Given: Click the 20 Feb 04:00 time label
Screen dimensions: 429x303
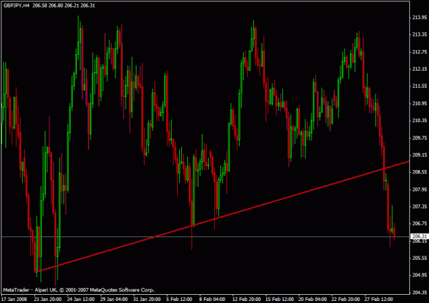Looking at the screenshot, I should click(313, 299).
